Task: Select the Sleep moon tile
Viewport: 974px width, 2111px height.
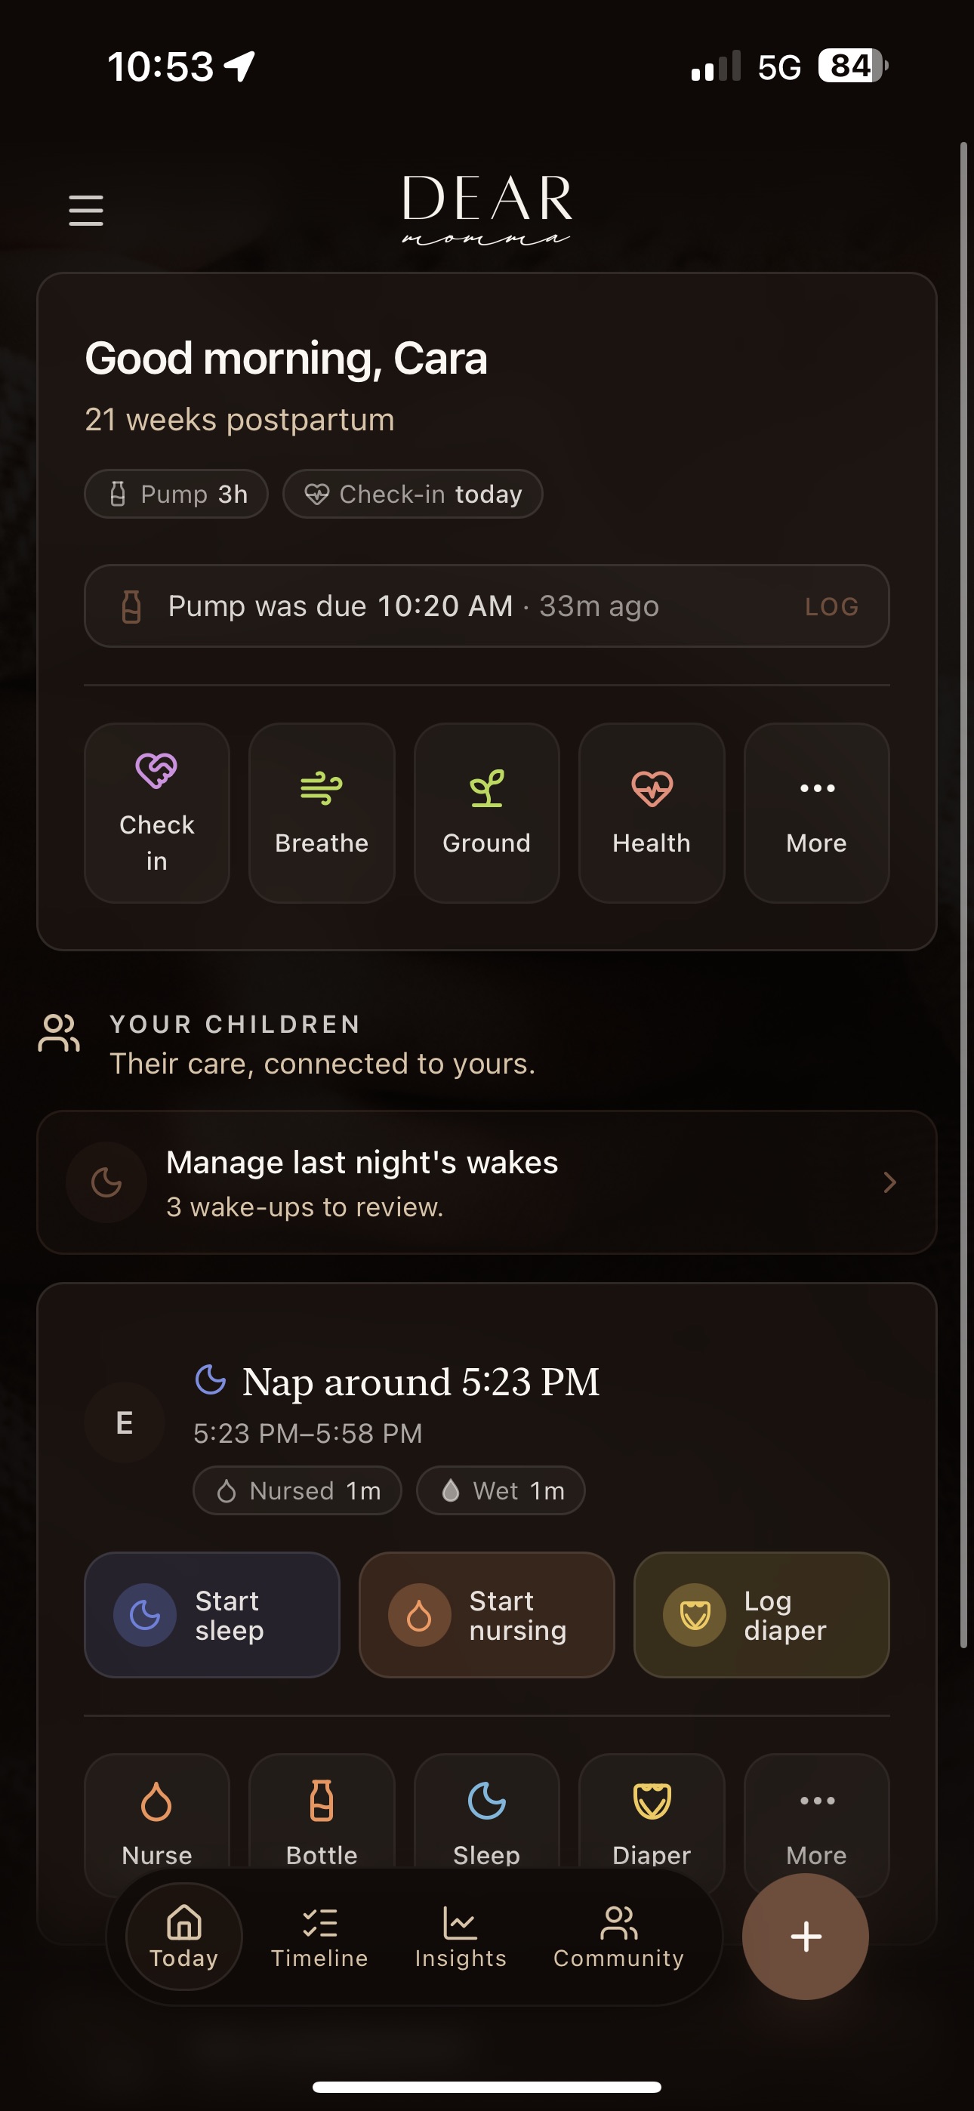Action: 486,1823
